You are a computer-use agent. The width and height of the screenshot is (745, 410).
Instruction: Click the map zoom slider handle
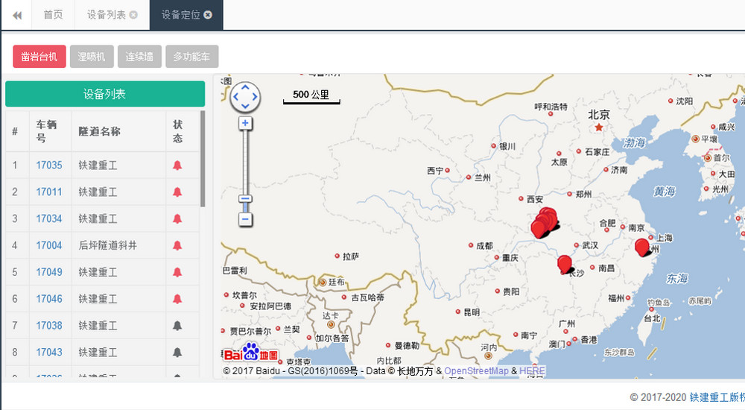[245, 199]
